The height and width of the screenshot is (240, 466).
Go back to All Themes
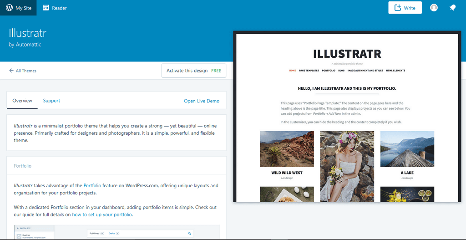tap(23, 71)
